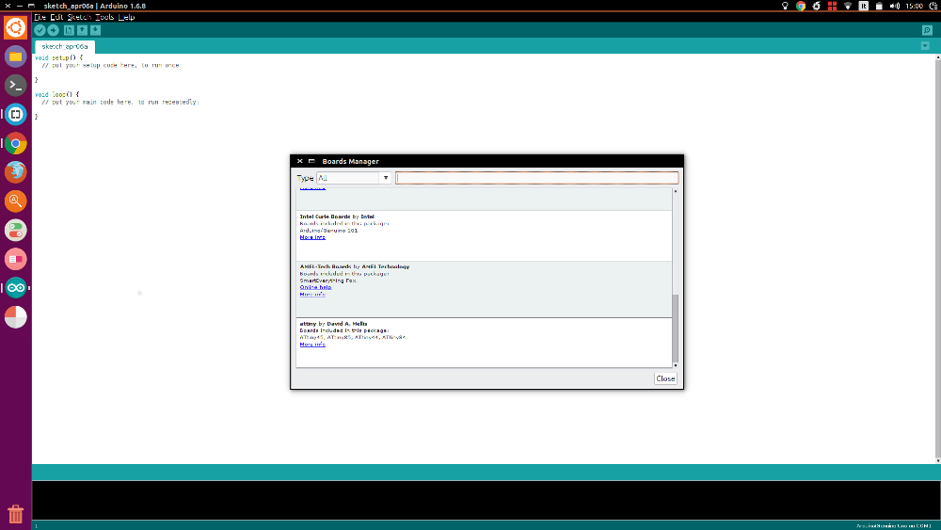Click the editor scrollbar up arrow

coord(938,57)
